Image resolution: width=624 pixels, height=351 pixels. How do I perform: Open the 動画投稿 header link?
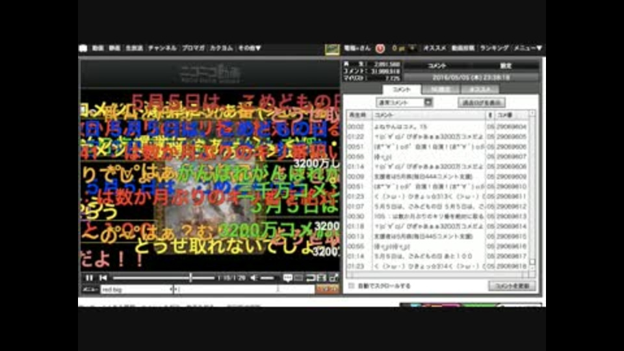[463, 48]
